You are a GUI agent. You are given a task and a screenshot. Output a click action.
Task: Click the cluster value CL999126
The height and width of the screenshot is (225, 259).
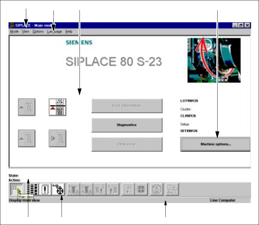pos(188,116)
